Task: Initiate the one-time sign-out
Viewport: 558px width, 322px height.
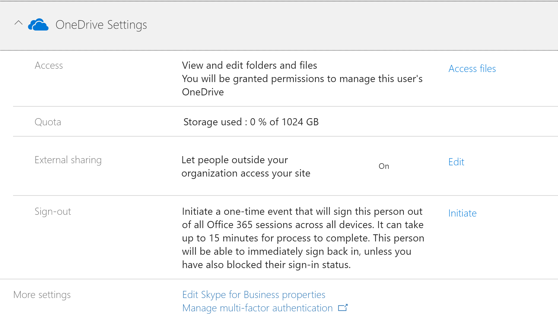Action: coord(462,213)
